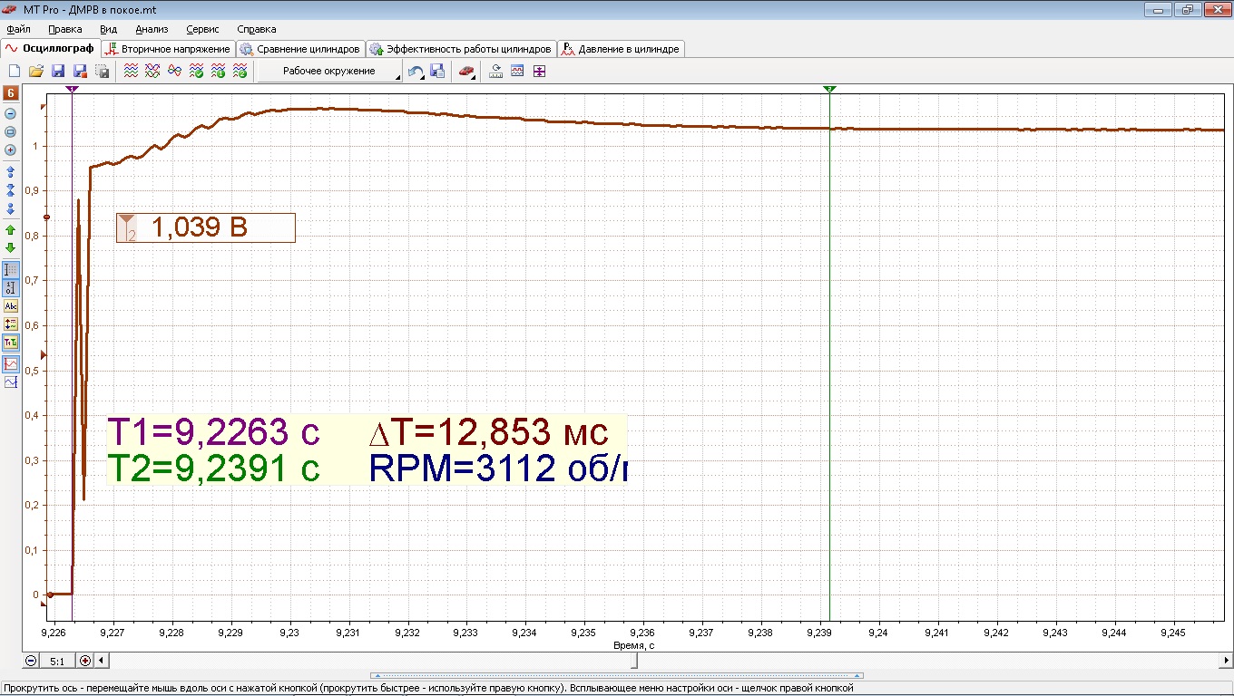The image size is (1234, 696).
Task: Click the waveform window toolbar icon
Action: point(518,71)
